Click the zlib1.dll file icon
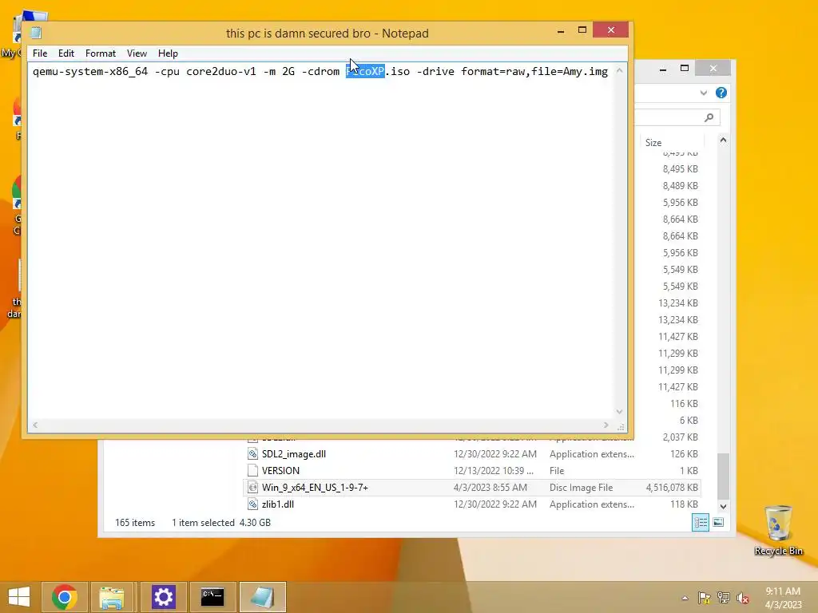Screen dimensions: 818x613 252,504
